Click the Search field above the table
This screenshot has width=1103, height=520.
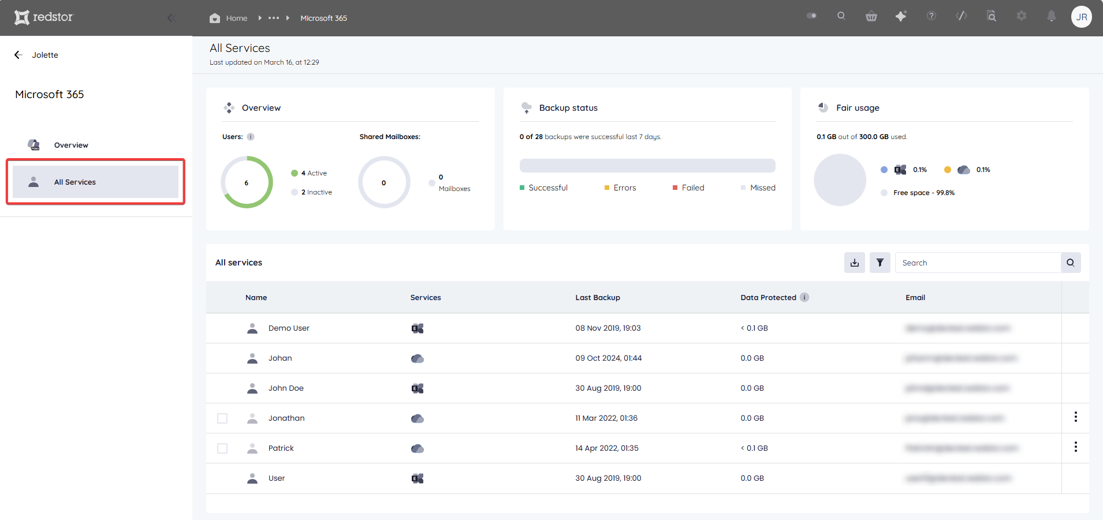pos(978,263)
